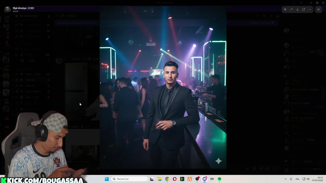The height and width of the screenshot is (183, 326).
Task: Click the Rjal dresiya avatar
Action: coord(8,9)
